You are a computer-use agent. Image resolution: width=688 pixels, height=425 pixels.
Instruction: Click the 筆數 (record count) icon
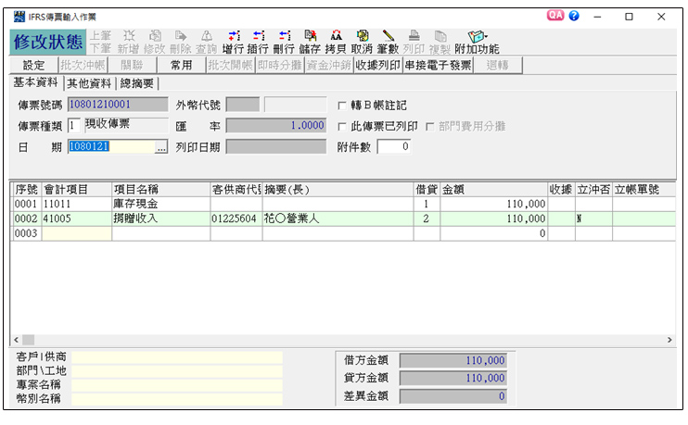(388, 42)
